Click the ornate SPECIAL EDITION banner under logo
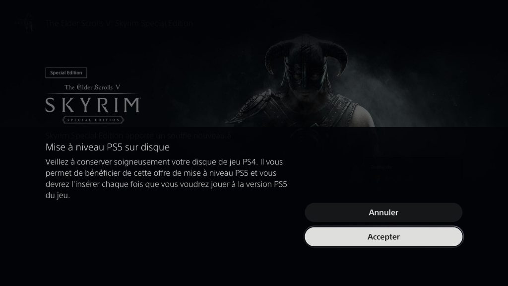508x286 pixels. point(93,120)
